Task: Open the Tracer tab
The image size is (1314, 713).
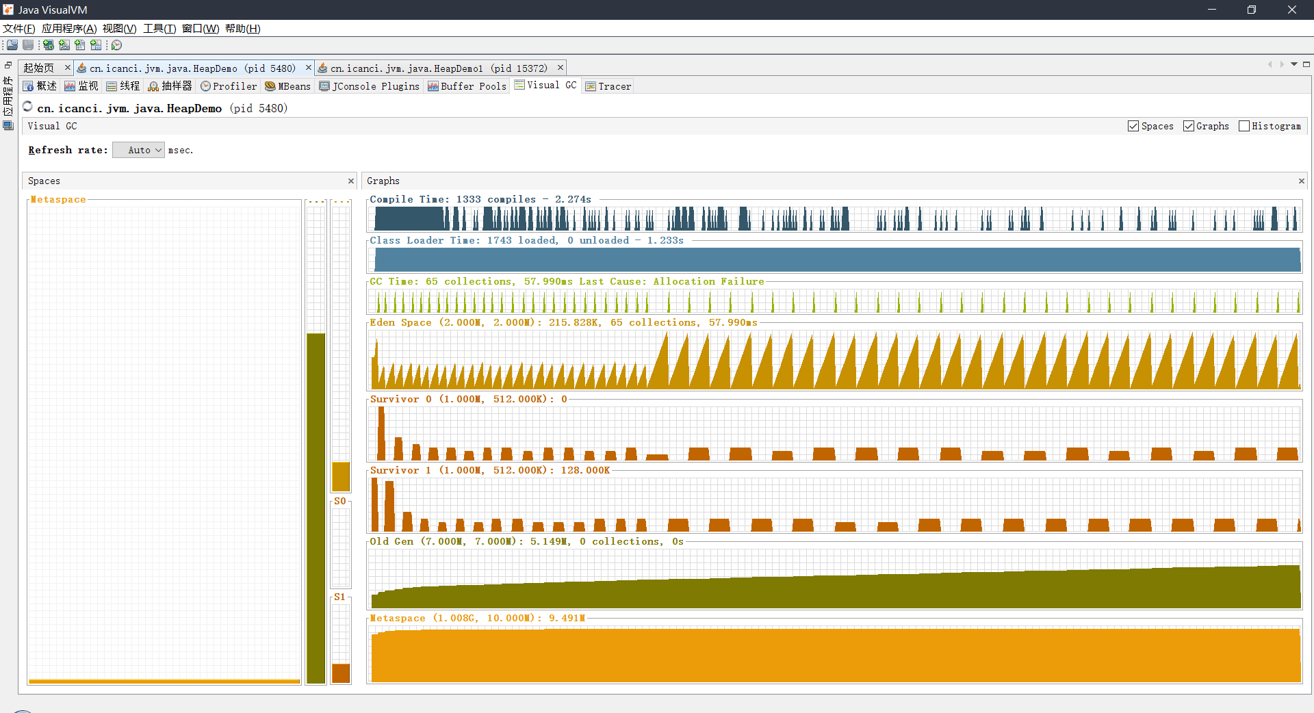Action: pos(608,86)
